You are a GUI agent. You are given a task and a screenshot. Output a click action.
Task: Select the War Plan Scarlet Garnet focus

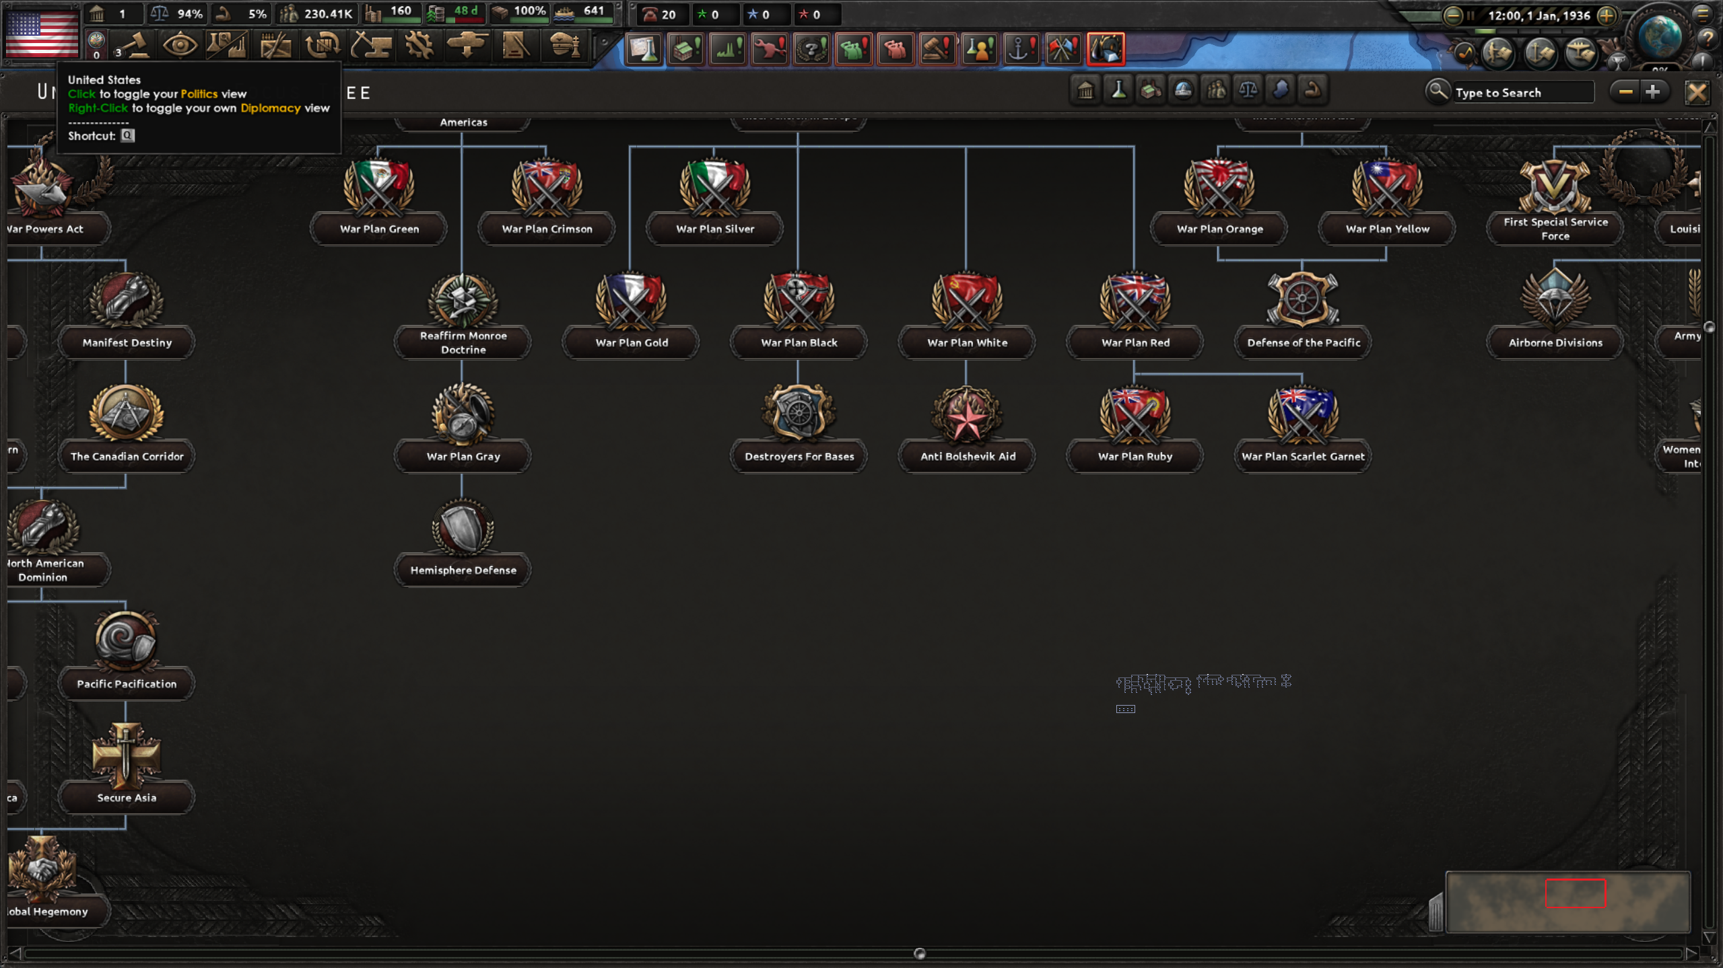[1303, 428]
